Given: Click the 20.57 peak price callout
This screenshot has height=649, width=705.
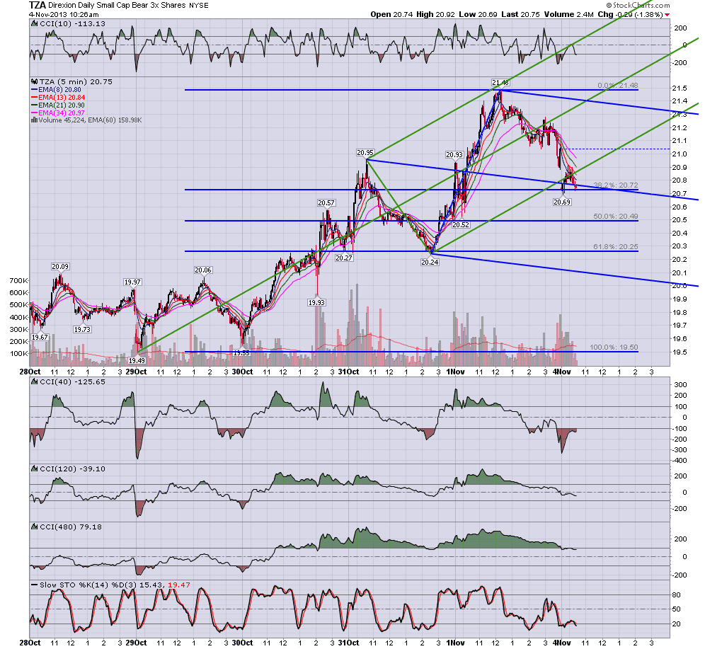Looking at the screenshot, I should (x=326, y=202).
